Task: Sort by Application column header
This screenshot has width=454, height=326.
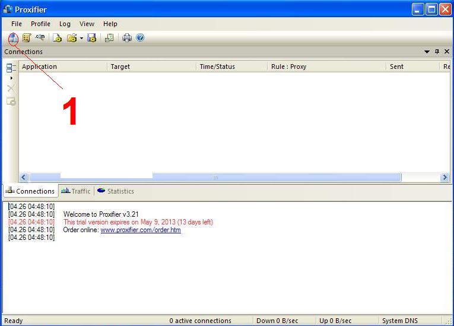Action: coord(63,67)
